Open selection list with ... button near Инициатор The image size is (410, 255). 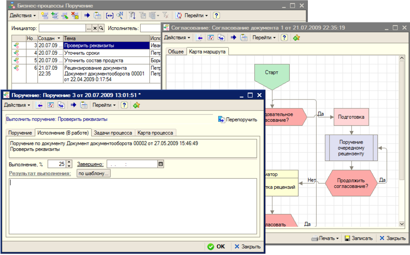[89, 28]
